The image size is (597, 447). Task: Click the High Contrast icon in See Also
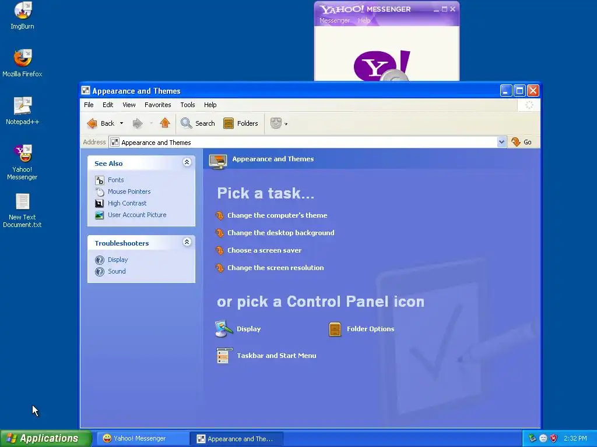click(99, 203)
